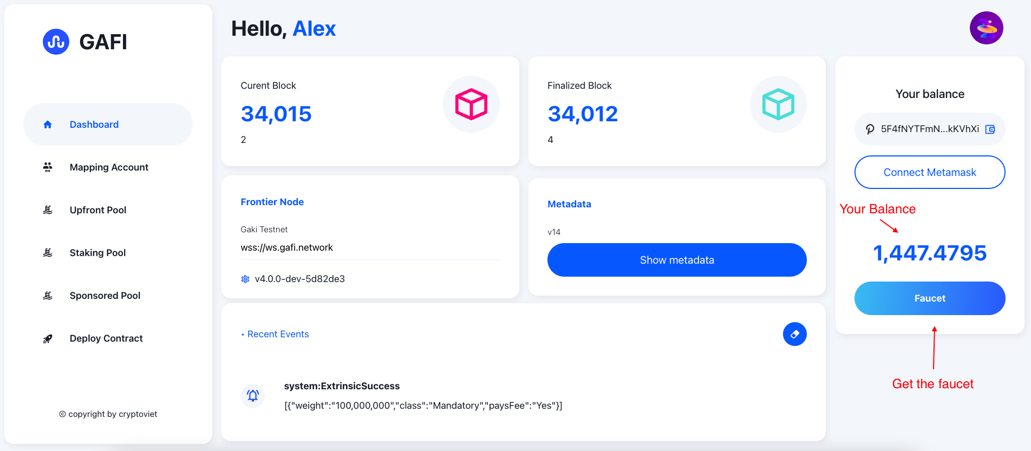Clear recent events with the eraser icon
Screen dimensions: 1031x451
tap(794, 334)
